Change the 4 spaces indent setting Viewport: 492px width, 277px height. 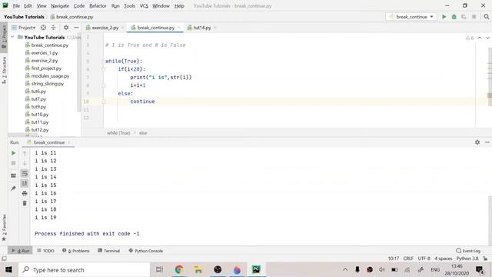(443, 259)
